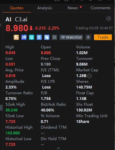
Task: Click the Historical Low value 7.725
Action: click(11, 145)
